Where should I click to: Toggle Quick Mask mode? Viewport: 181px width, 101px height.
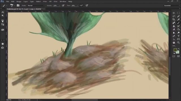tap(174, 56)
